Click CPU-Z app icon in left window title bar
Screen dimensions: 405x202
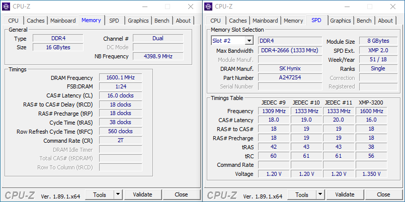click(x=6, y=7)
